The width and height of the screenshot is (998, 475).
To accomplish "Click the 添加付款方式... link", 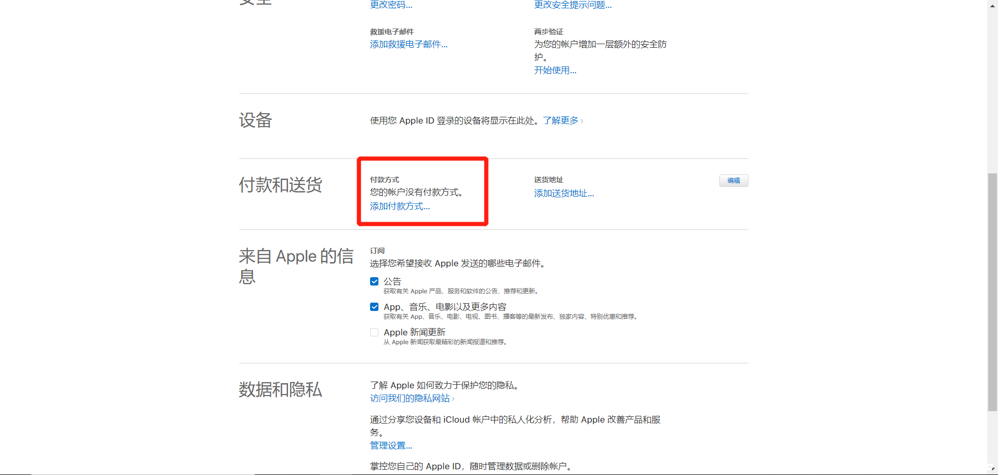I will pyautogui.click(x=400, y=207).
